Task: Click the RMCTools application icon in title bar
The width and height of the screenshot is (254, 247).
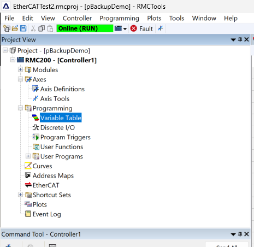Action: pos(6,7)
